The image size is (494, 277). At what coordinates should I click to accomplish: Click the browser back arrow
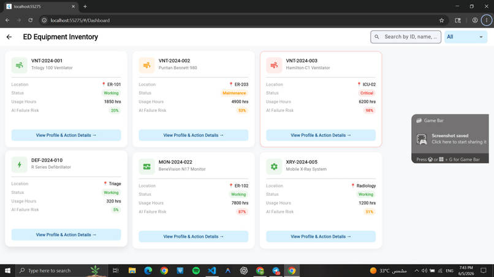(x=7, y=20)
